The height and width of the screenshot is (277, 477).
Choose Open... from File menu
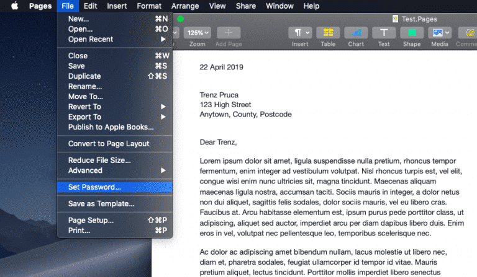click(115, 29)
